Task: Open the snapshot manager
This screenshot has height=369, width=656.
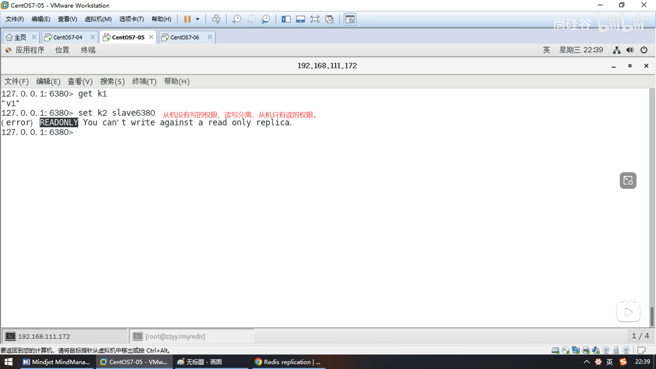Action: click(265, 19)
